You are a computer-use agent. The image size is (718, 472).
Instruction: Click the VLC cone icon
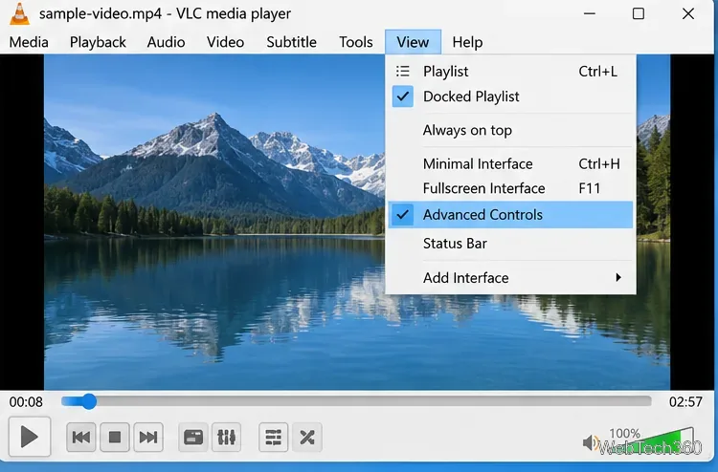pyautogui.click(x=20, y=13)
